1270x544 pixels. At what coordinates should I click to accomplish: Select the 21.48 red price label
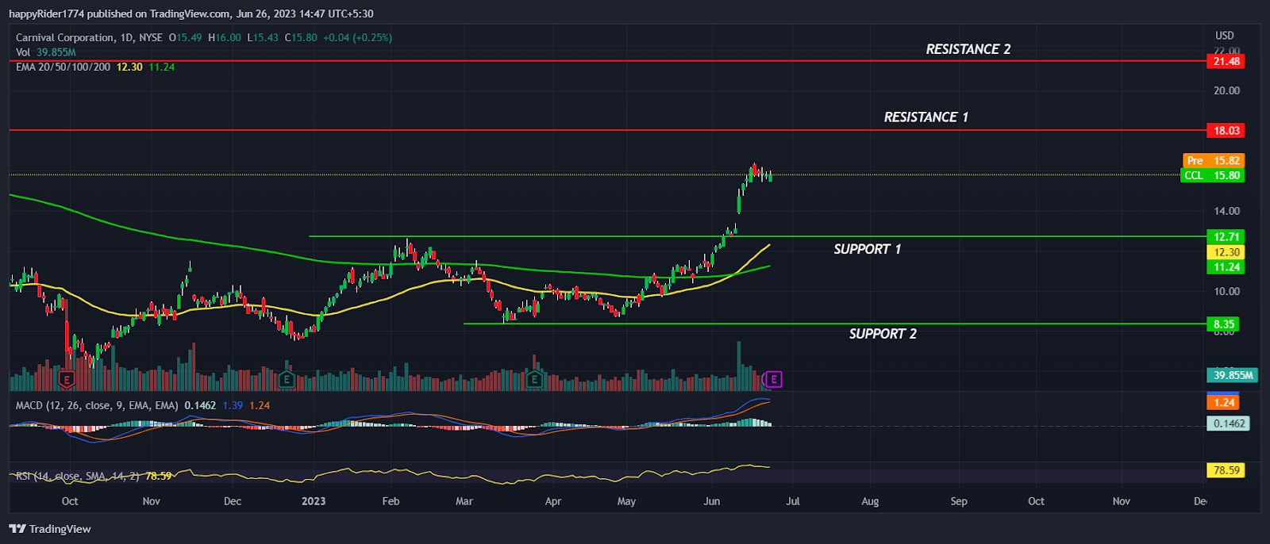[1225, 61]
